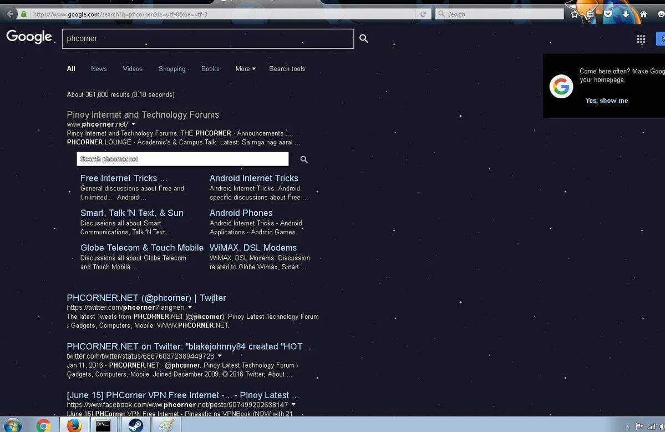The width and height of the screenshot is (665, 432).
Task: Open PHCORNER.NET (@phcorner) | Twitter result
Action: [x=146, y=298]
